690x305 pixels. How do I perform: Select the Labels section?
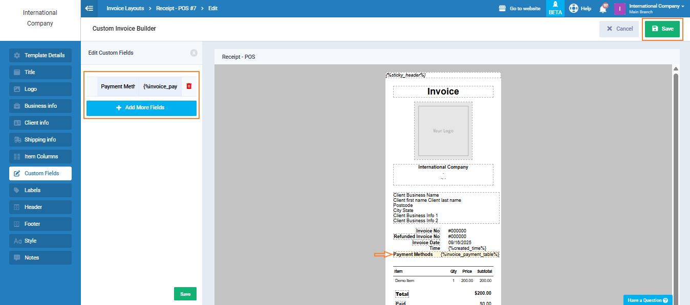(40, 190)
